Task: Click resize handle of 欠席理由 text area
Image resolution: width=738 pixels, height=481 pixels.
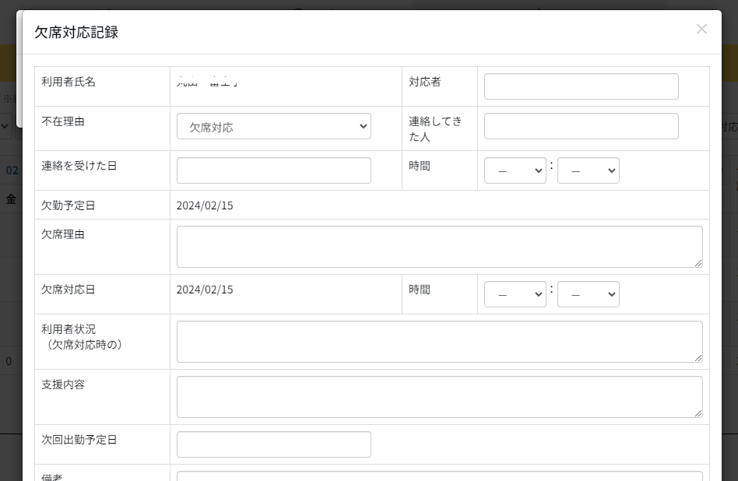Action: coord(698,263)
